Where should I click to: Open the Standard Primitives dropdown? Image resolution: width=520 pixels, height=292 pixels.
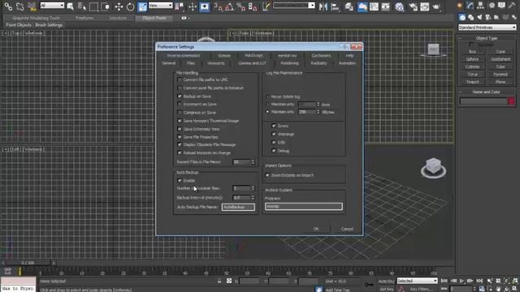487,28
